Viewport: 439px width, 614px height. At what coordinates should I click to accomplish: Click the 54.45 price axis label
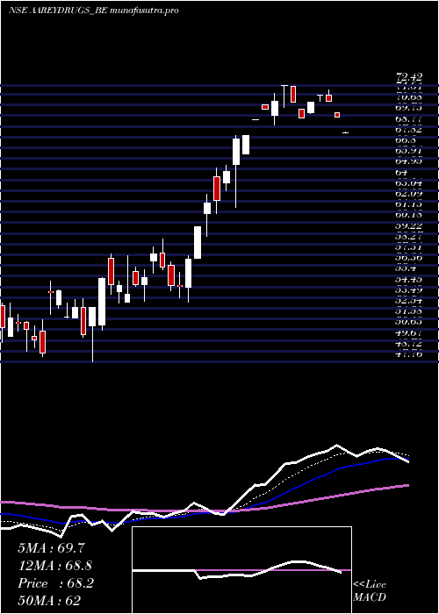(x=409, y=280)
